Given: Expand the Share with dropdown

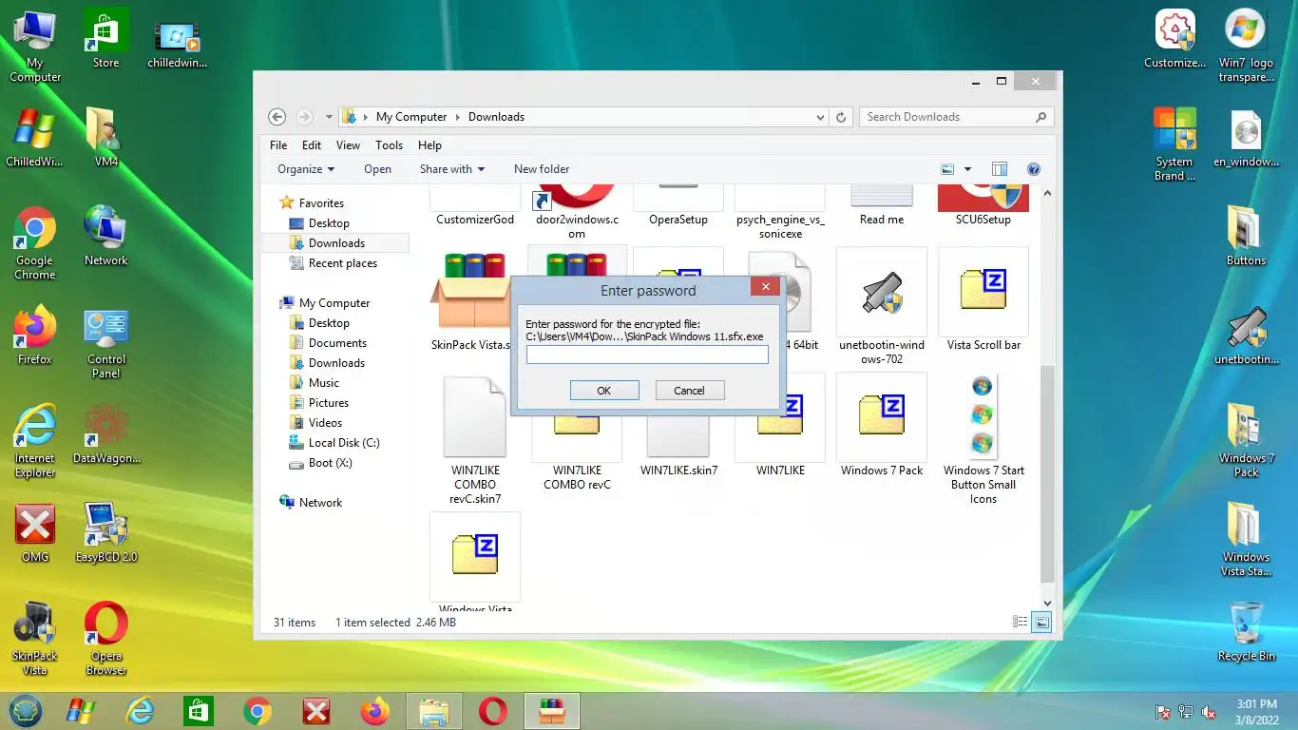Looking at the screenshot, I should (x=452, y=169).
